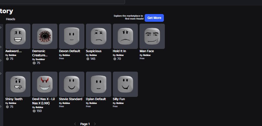262x126 pixels.
Task: Click the 145 price under Suspicious
Action: [93, 59]
